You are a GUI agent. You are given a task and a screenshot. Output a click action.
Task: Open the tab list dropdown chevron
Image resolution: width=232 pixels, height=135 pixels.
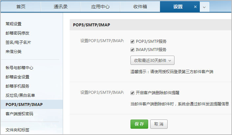tap(204, 7)
